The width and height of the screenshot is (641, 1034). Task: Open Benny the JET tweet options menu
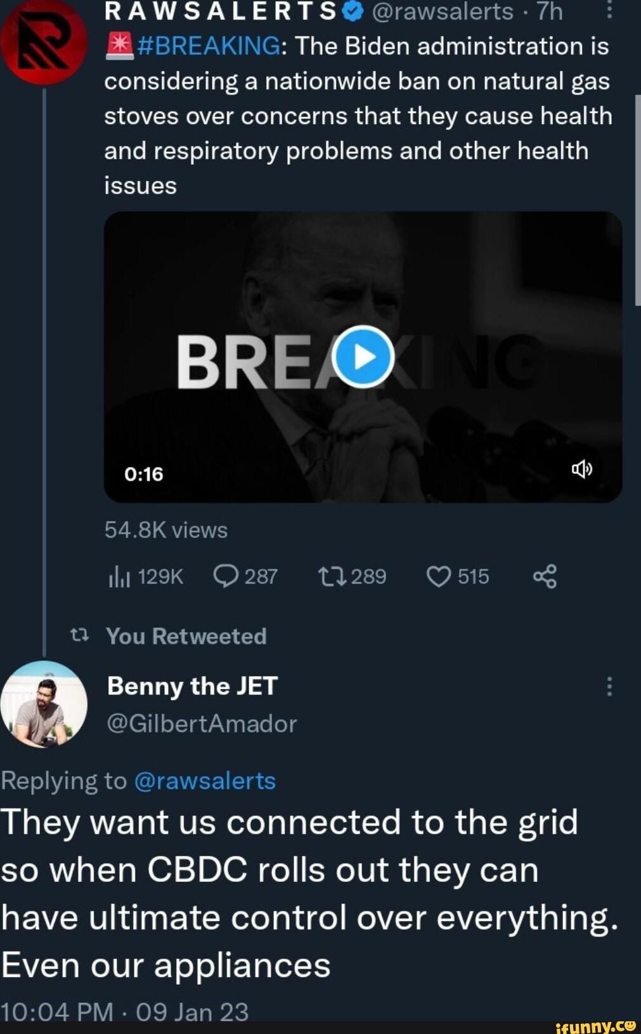pos(609,686)
